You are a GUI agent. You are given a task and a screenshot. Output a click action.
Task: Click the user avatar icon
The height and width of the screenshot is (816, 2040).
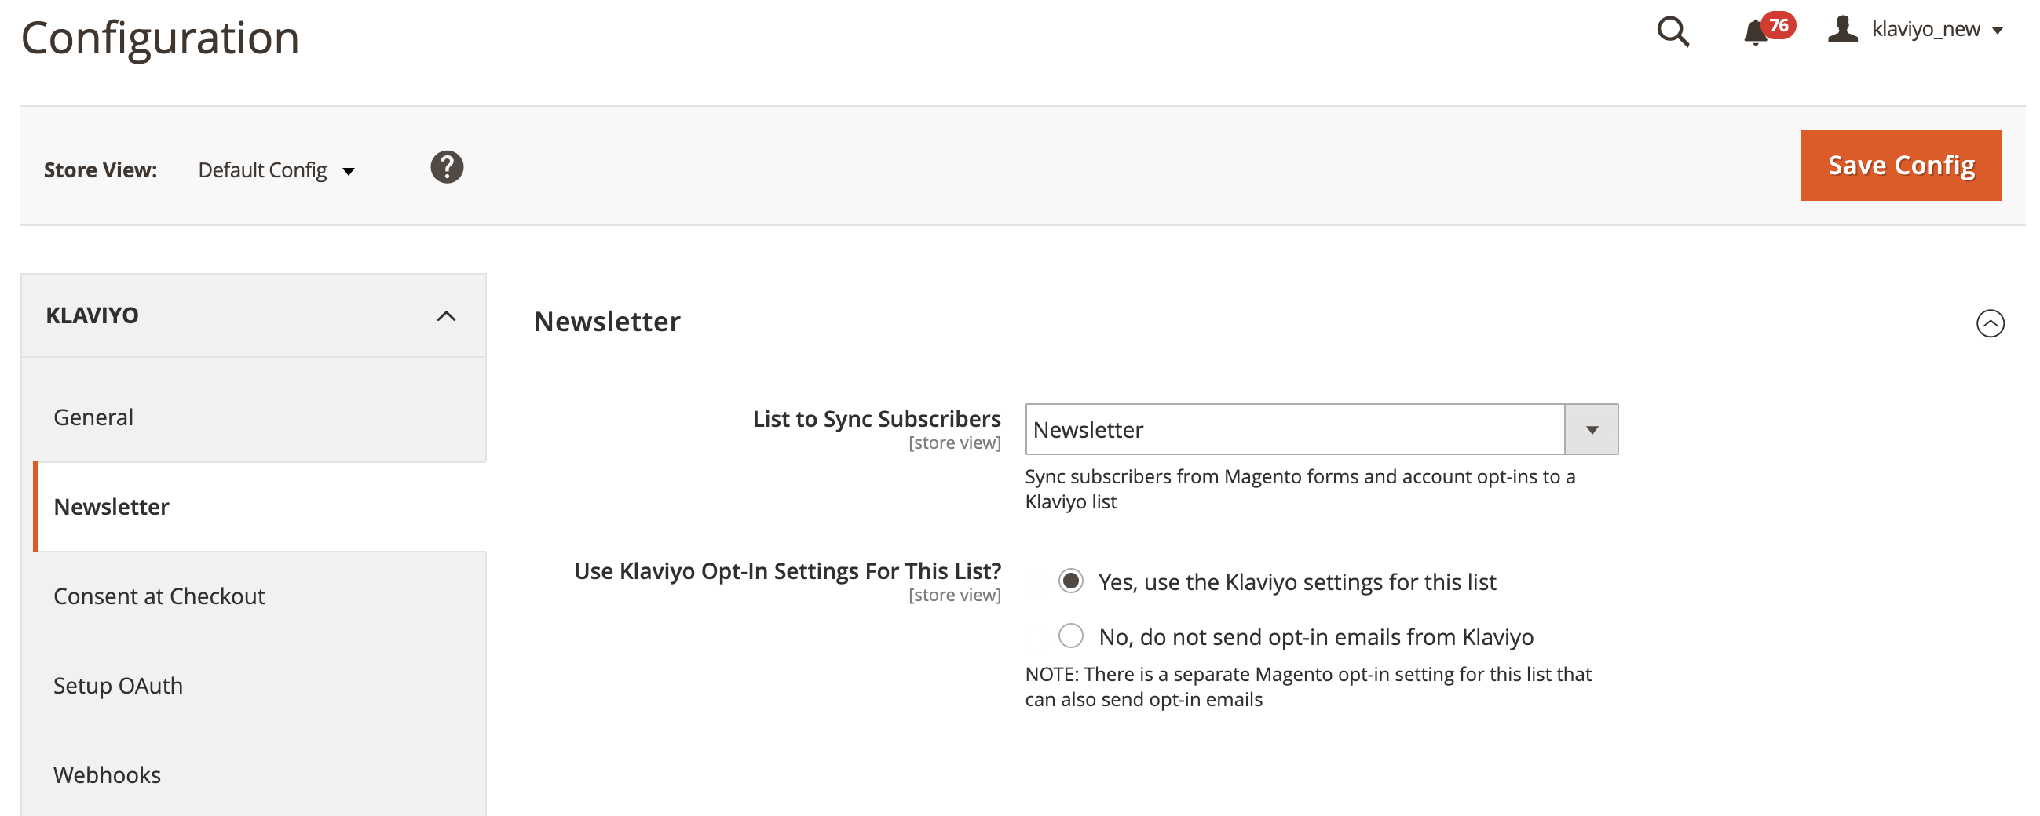click(x=1842, y=29)
